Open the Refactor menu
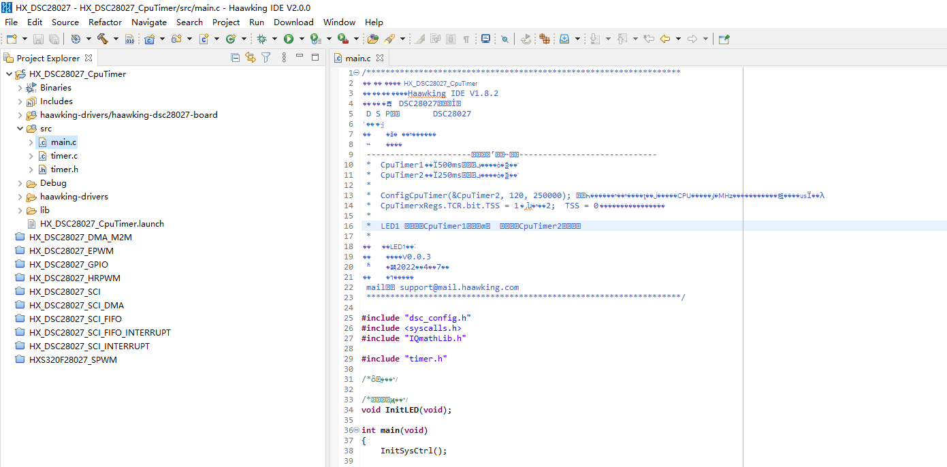The image size is (947, 467). [106, 22]
